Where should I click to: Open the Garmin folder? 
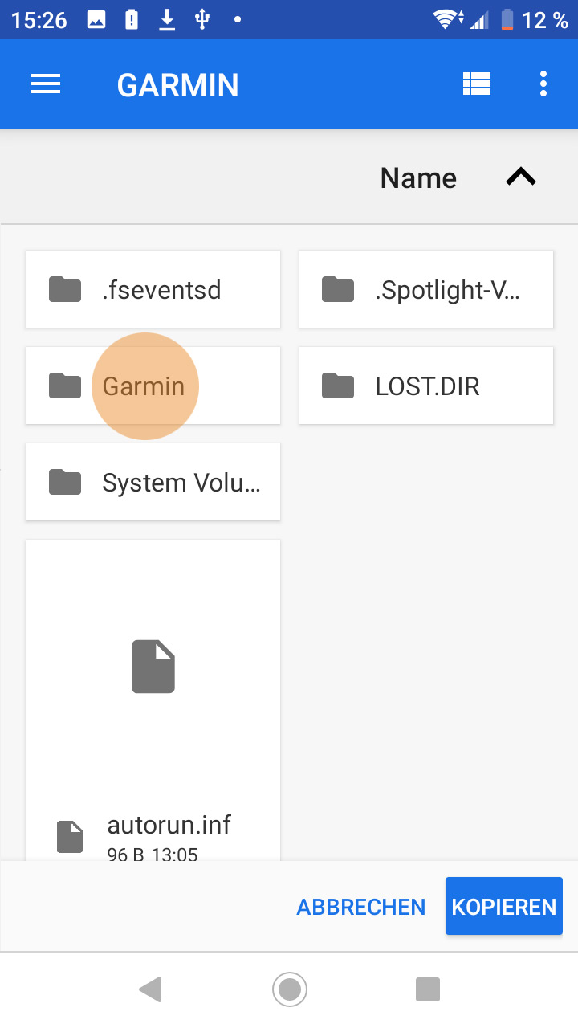(153, 385)
